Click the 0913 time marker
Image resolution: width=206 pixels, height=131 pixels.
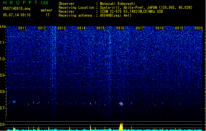click(x=62, y=28)
